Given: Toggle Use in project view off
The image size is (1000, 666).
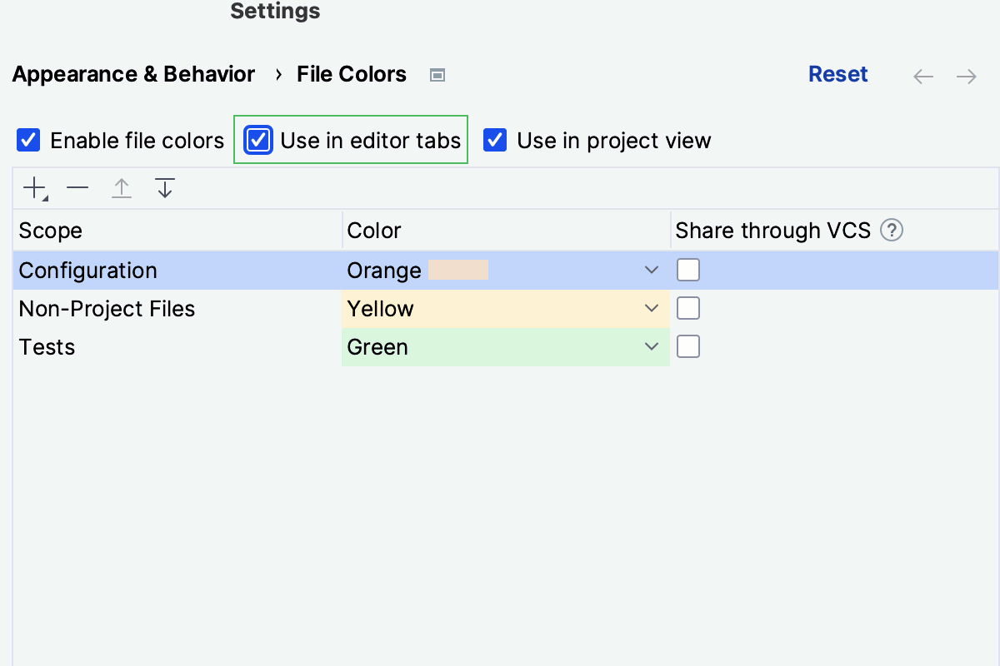Looking at the screenshot, I should (495, 140).
